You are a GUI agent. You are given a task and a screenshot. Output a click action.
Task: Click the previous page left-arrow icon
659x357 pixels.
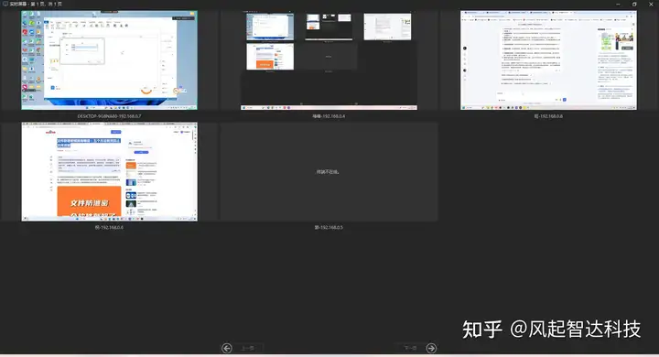(x=227, y=348)
